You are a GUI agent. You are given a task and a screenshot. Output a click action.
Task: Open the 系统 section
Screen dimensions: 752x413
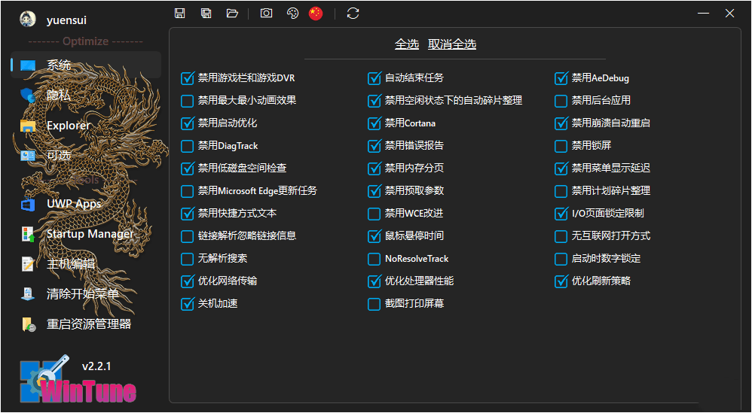[86, 65]
